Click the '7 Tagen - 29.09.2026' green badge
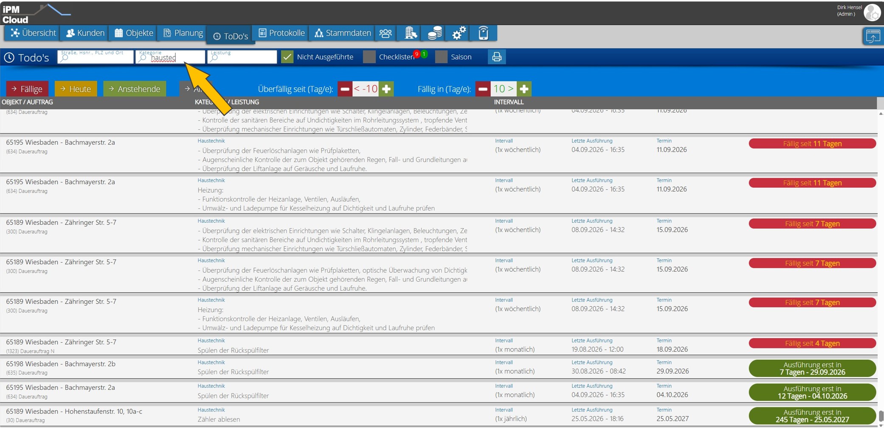 pyautogui.click(x=812, y=368)
